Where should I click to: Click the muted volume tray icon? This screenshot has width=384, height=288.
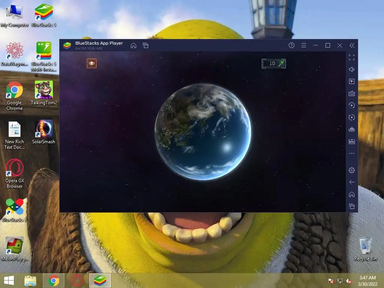(349, 280)
